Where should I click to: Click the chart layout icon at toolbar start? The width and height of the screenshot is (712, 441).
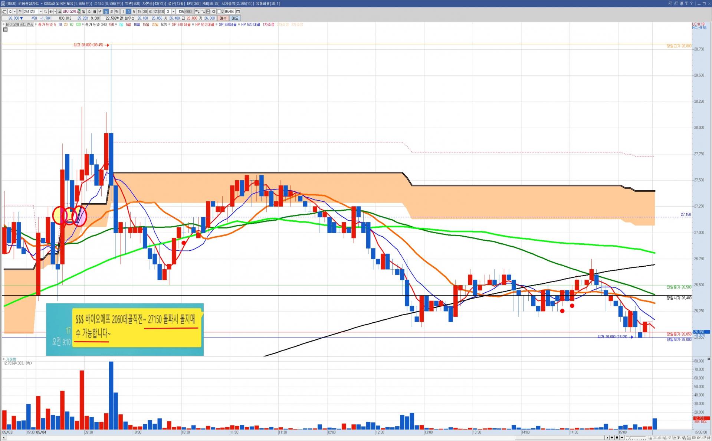click(x=4, y=11)
